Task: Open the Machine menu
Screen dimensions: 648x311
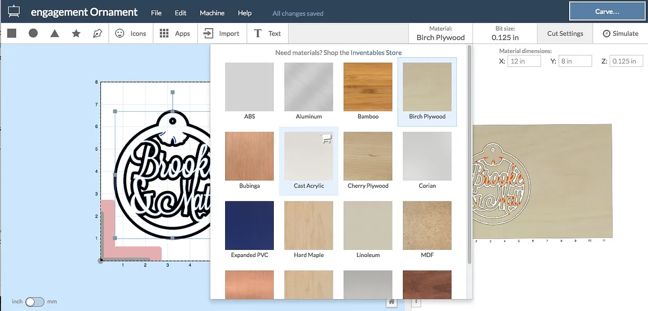Action: [212, 13]
